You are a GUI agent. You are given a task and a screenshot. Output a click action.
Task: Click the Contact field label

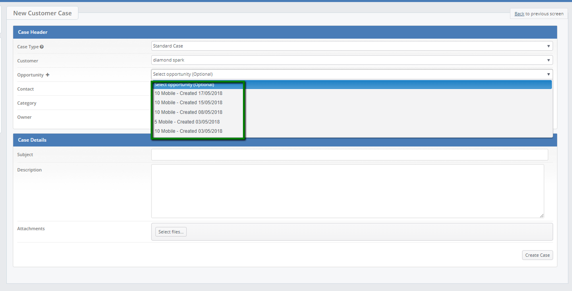point(25,89)
